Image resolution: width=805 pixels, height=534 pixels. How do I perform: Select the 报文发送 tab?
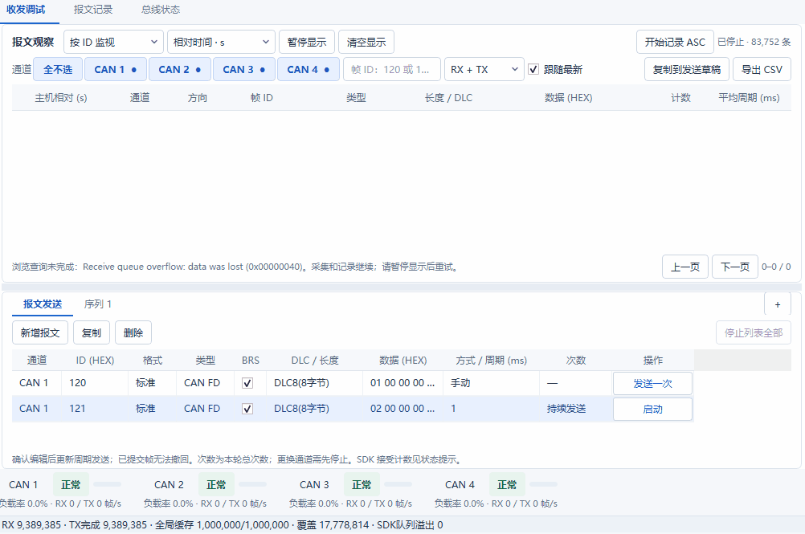coord(43,304)
